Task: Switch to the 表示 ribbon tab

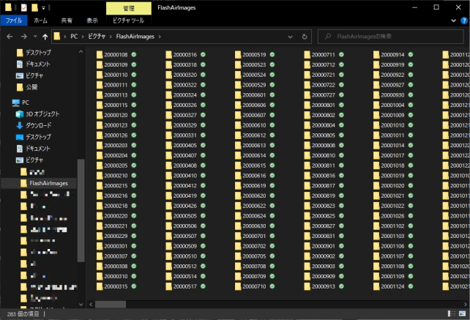Action: coord(92,21)
